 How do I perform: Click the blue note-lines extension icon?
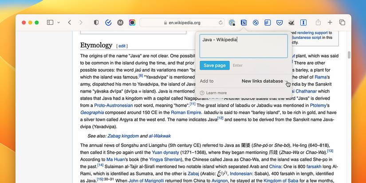[x=268, y=23]
